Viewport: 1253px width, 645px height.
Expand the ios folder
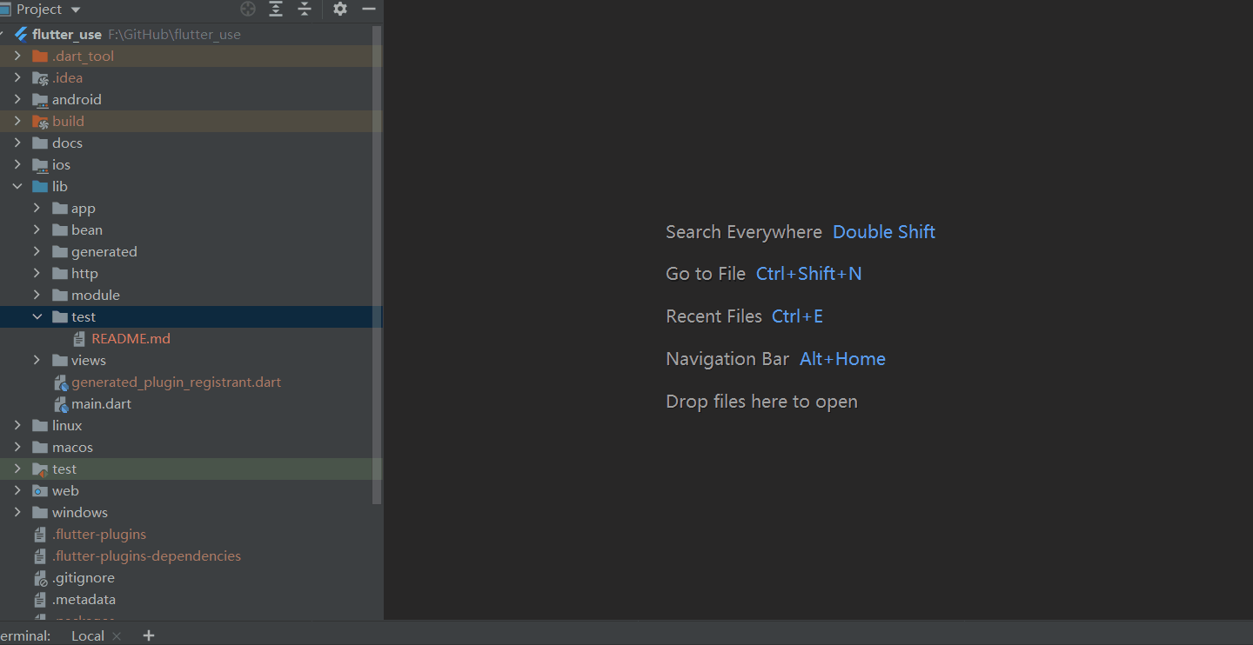[17, 164]
